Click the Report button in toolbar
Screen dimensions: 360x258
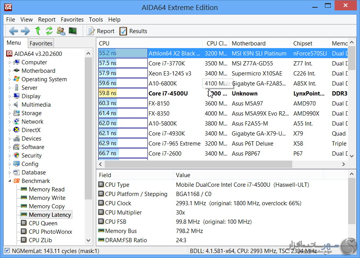coord(100,31)
